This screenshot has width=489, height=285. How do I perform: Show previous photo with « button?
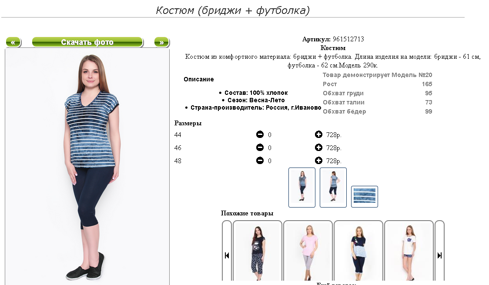tap(13, 42)
